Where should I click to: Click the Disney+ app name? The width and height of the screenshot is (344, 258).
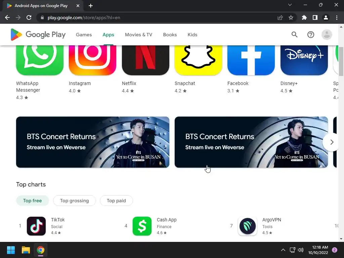pos(289,83)
